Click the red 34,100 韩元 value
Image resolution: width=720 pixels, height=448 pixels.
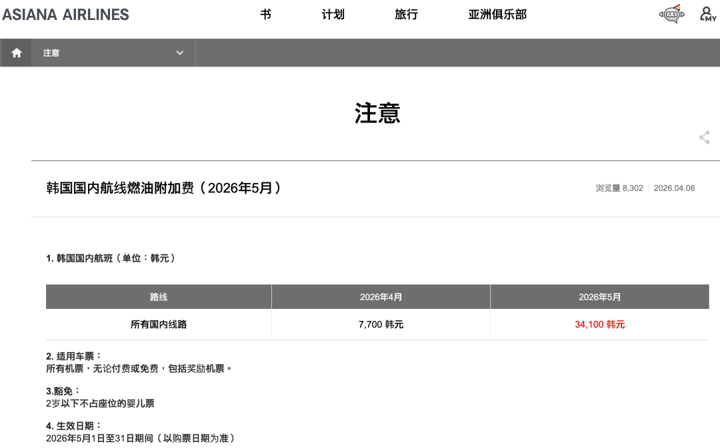tap(600, 324)
